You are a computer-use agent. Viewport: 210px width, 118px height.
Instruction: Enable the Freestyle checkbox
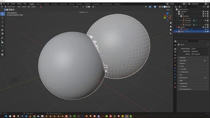click(180, 86)
